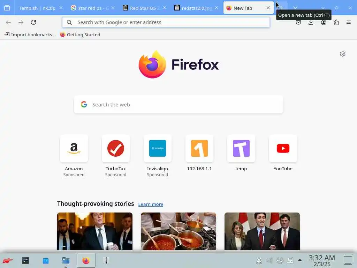
Task: Select Firefox in the taskbar
Action: pyautogui.click(x=86, y=260)
